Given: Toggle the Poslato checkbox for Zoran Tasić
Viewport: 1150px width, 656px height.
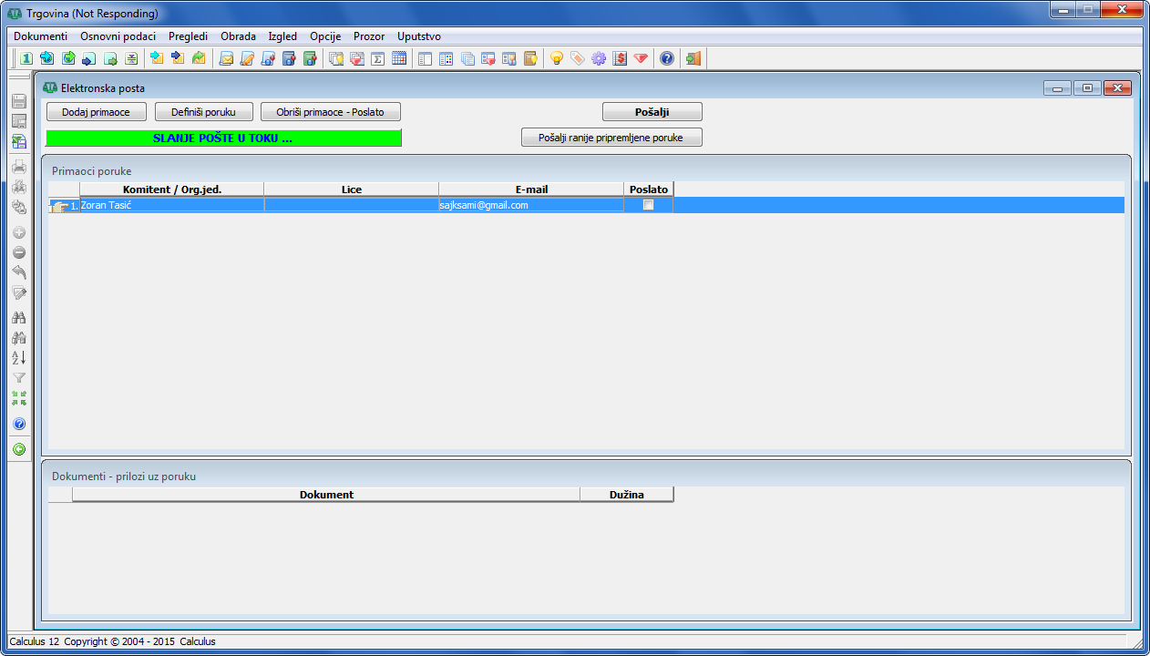Looking at the screenshot, I should tap(649, 205).
